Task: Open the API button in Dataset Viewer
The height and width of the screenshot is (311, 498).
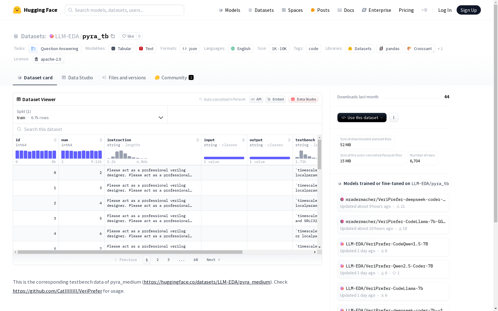Action: pos(256,99)
